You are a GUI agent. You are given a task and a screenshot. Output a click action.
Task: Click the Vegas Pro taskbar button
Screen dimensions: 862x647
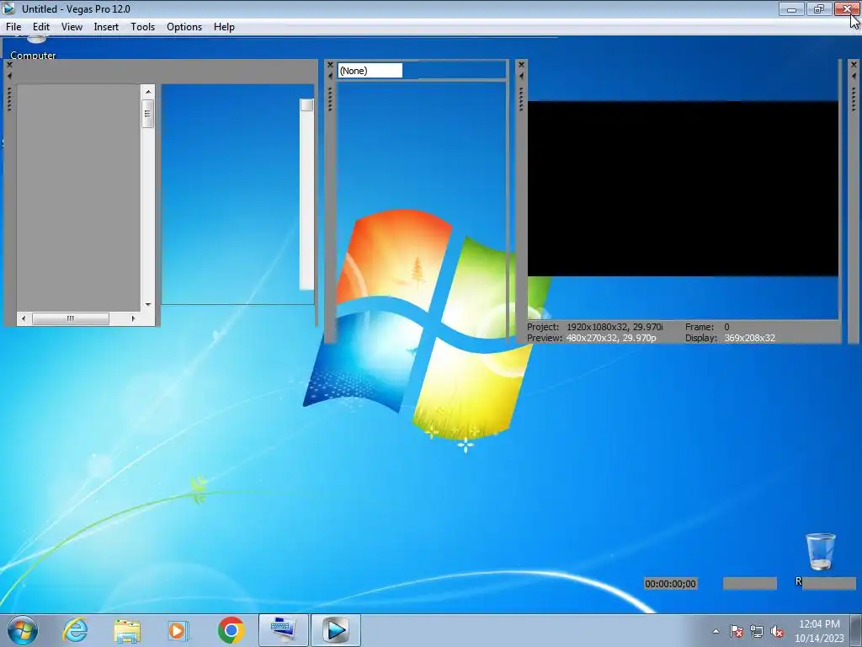coord(336,630)
